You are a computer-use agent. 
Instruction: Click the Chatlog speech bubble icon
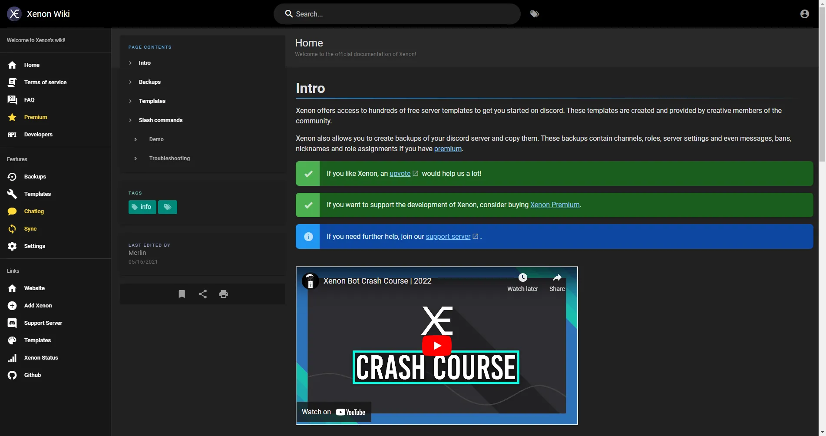tap(12, 211)
